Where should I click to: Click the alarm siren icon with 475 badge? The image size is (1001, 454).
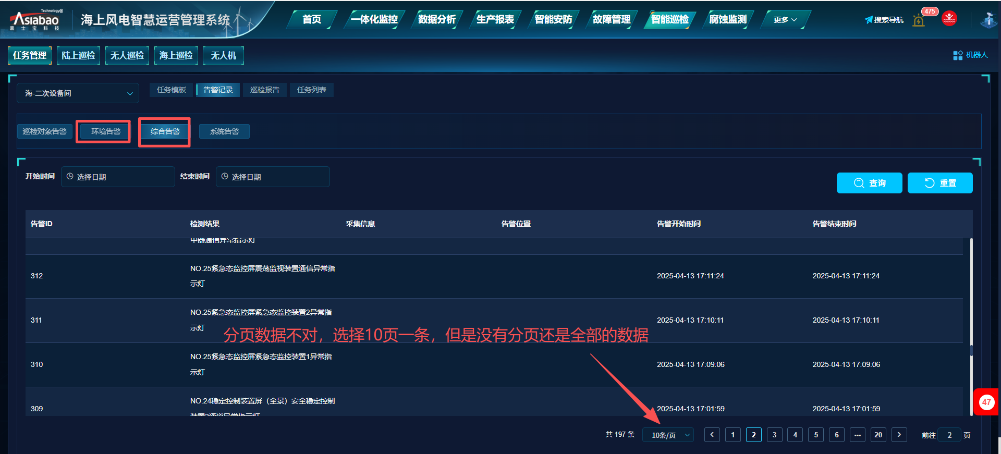(x=919, y=21)
